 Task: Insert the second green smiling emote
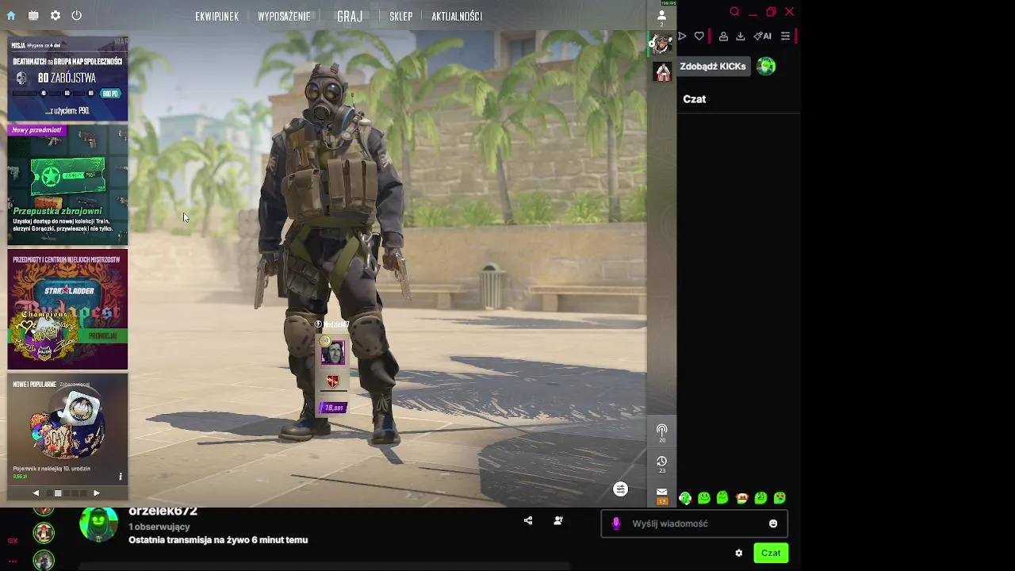click(x=704, y=498)
